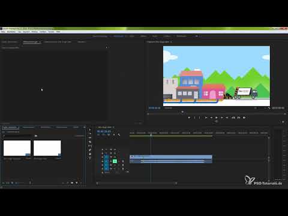Screen dimensions: 288x216
Task: Select the Razor tool
Action: [90, 142]
